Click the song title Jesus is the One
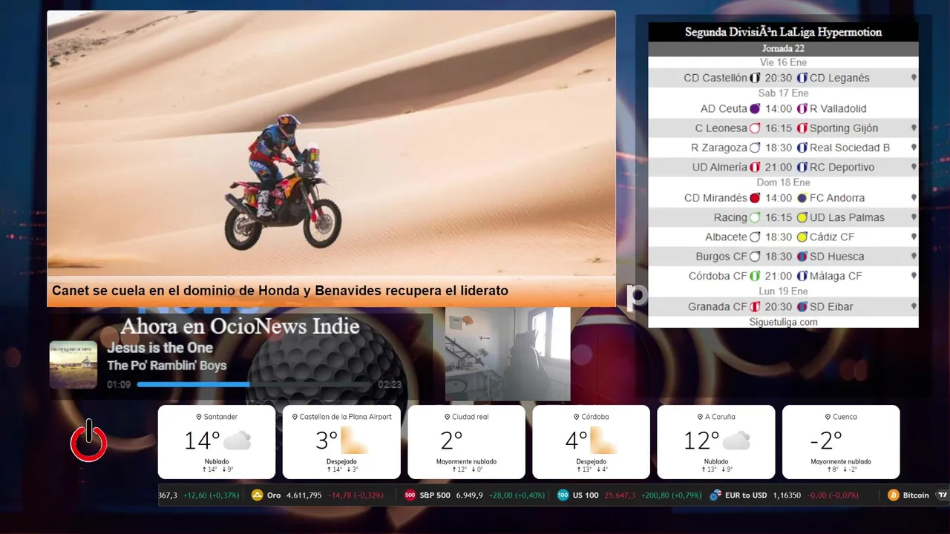The image size is (950, 534). [x=160, y=348]
